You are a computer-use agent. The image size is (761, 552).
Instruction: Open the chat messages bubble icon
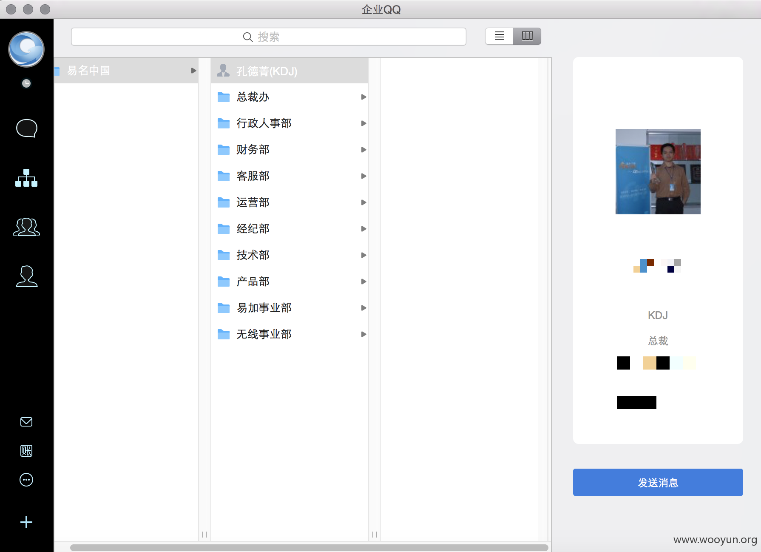(x=26, y=128)
